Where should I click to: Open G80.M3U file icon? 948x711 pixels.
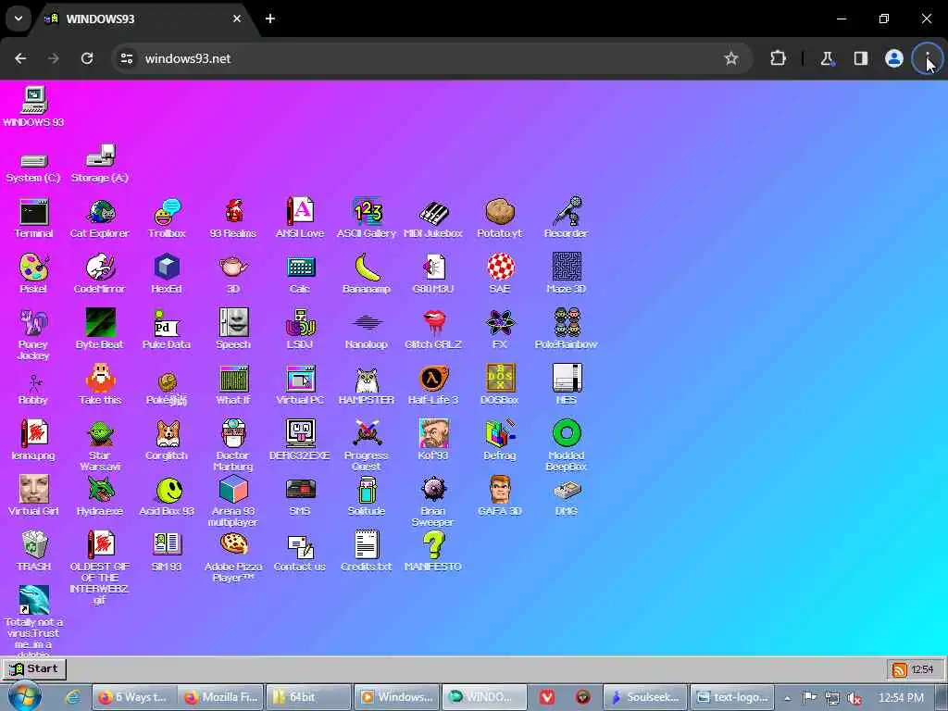(433, 268)
